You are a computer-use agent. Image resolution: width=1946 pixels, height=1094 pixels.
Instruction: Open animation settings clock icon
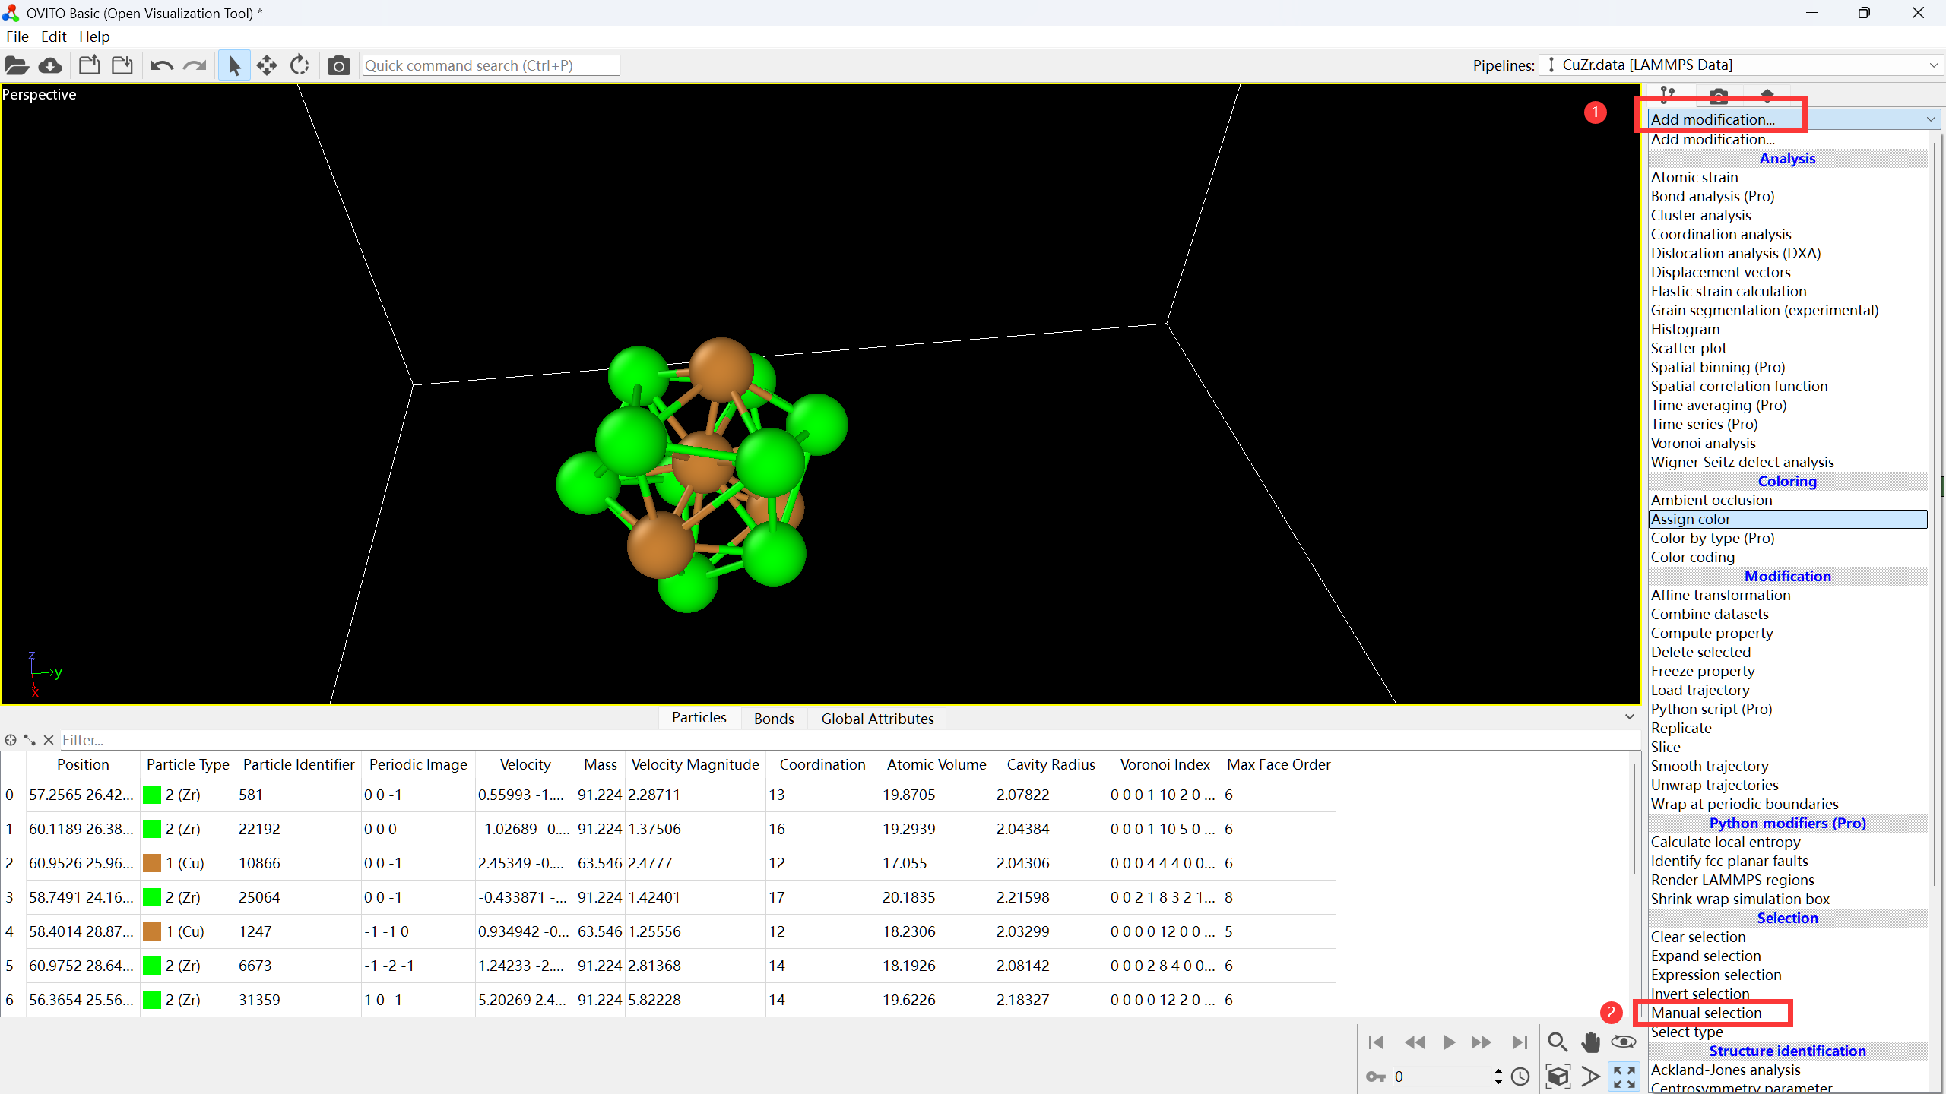point(1520,1077)
